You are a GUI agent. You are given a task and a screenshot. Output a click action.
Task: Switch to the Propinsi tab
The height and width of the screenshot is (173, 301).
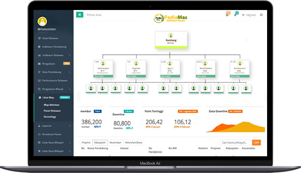pos(86,142)
